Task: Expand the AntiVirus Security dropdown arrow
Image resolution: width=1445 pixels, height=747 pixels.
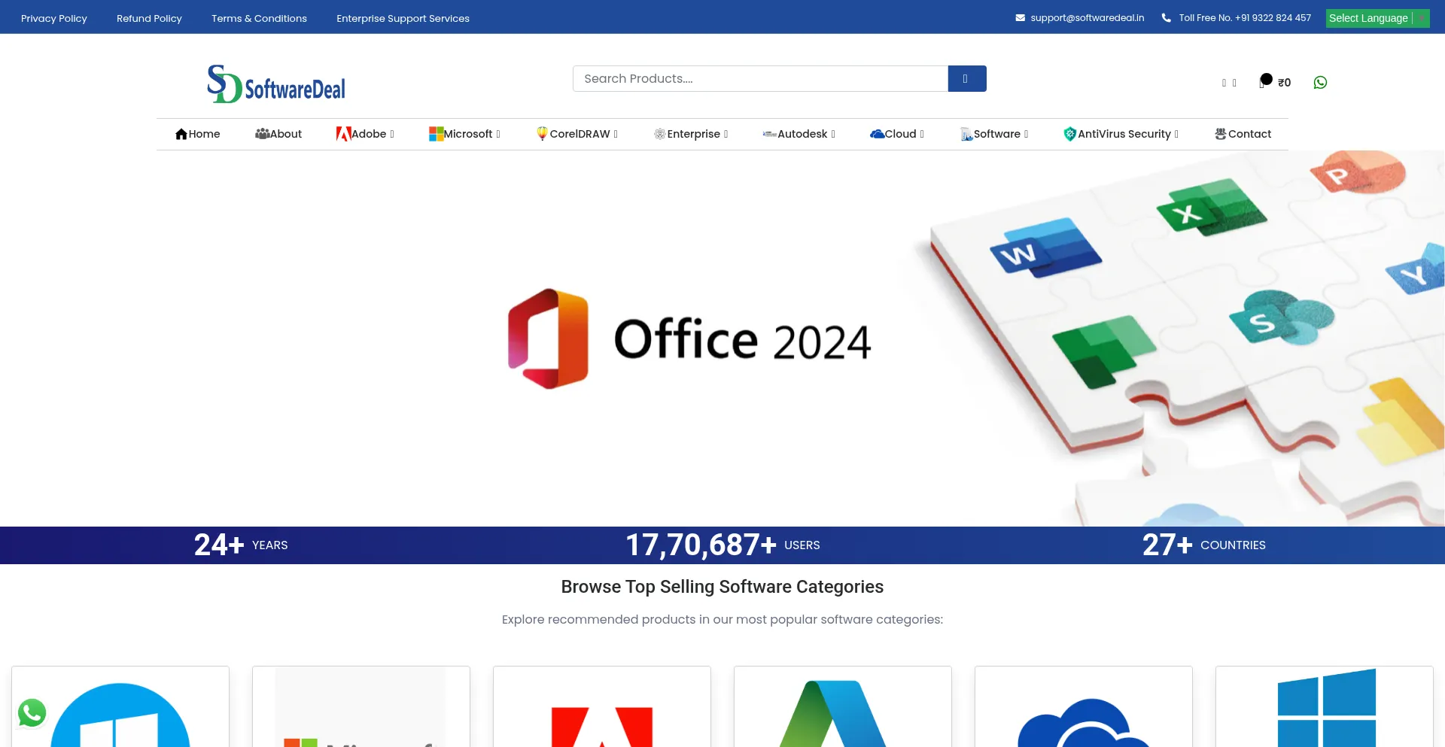Action: point(1176,134)
